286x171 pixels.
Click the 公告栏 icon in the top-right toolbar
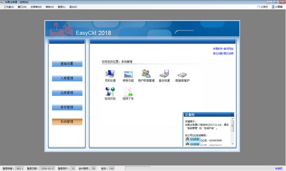263,7
